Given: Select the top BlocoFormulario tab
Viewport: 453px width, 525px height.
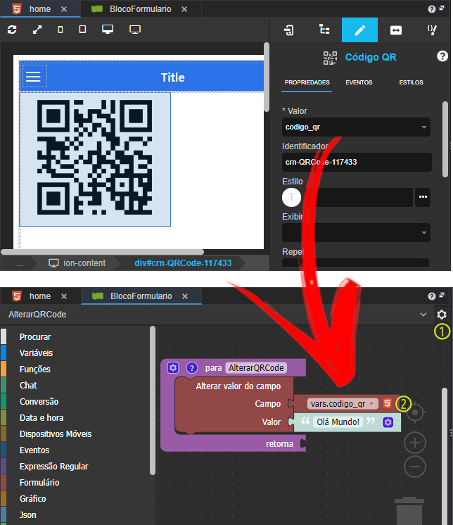Looking at the screenshot, I should click(140, 9).
